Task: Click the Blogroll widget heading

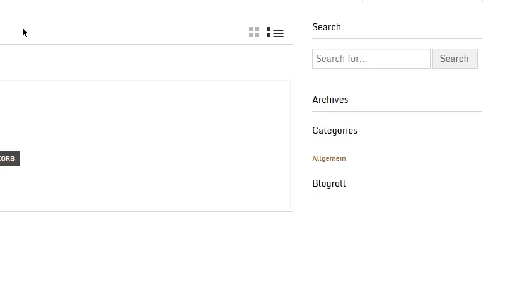Action: point(329,183)
